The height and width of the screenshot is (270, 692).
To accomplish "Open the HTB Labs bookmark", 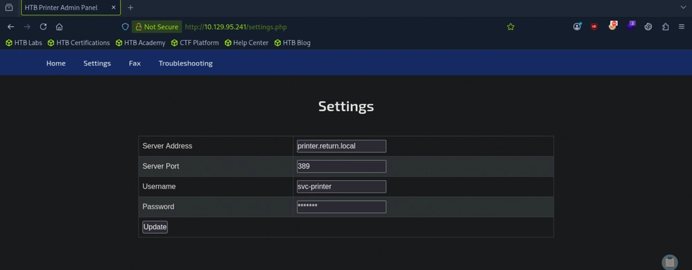I will [24, 43].
